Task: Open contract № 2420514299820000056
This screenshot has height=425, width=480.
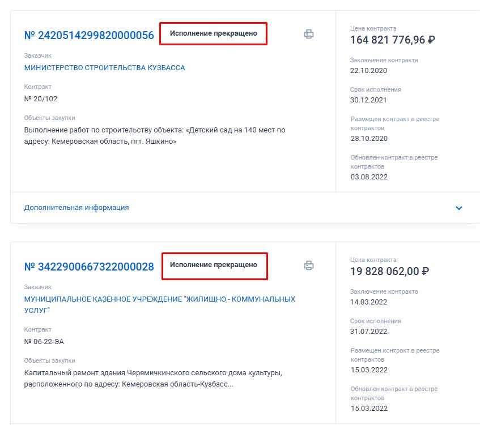Action: (89, 35)
